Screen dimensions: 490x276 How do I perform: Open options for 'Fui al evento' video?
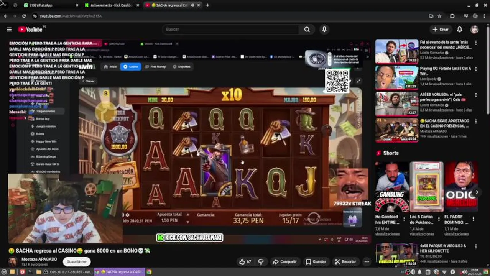(x=476, y=43)
